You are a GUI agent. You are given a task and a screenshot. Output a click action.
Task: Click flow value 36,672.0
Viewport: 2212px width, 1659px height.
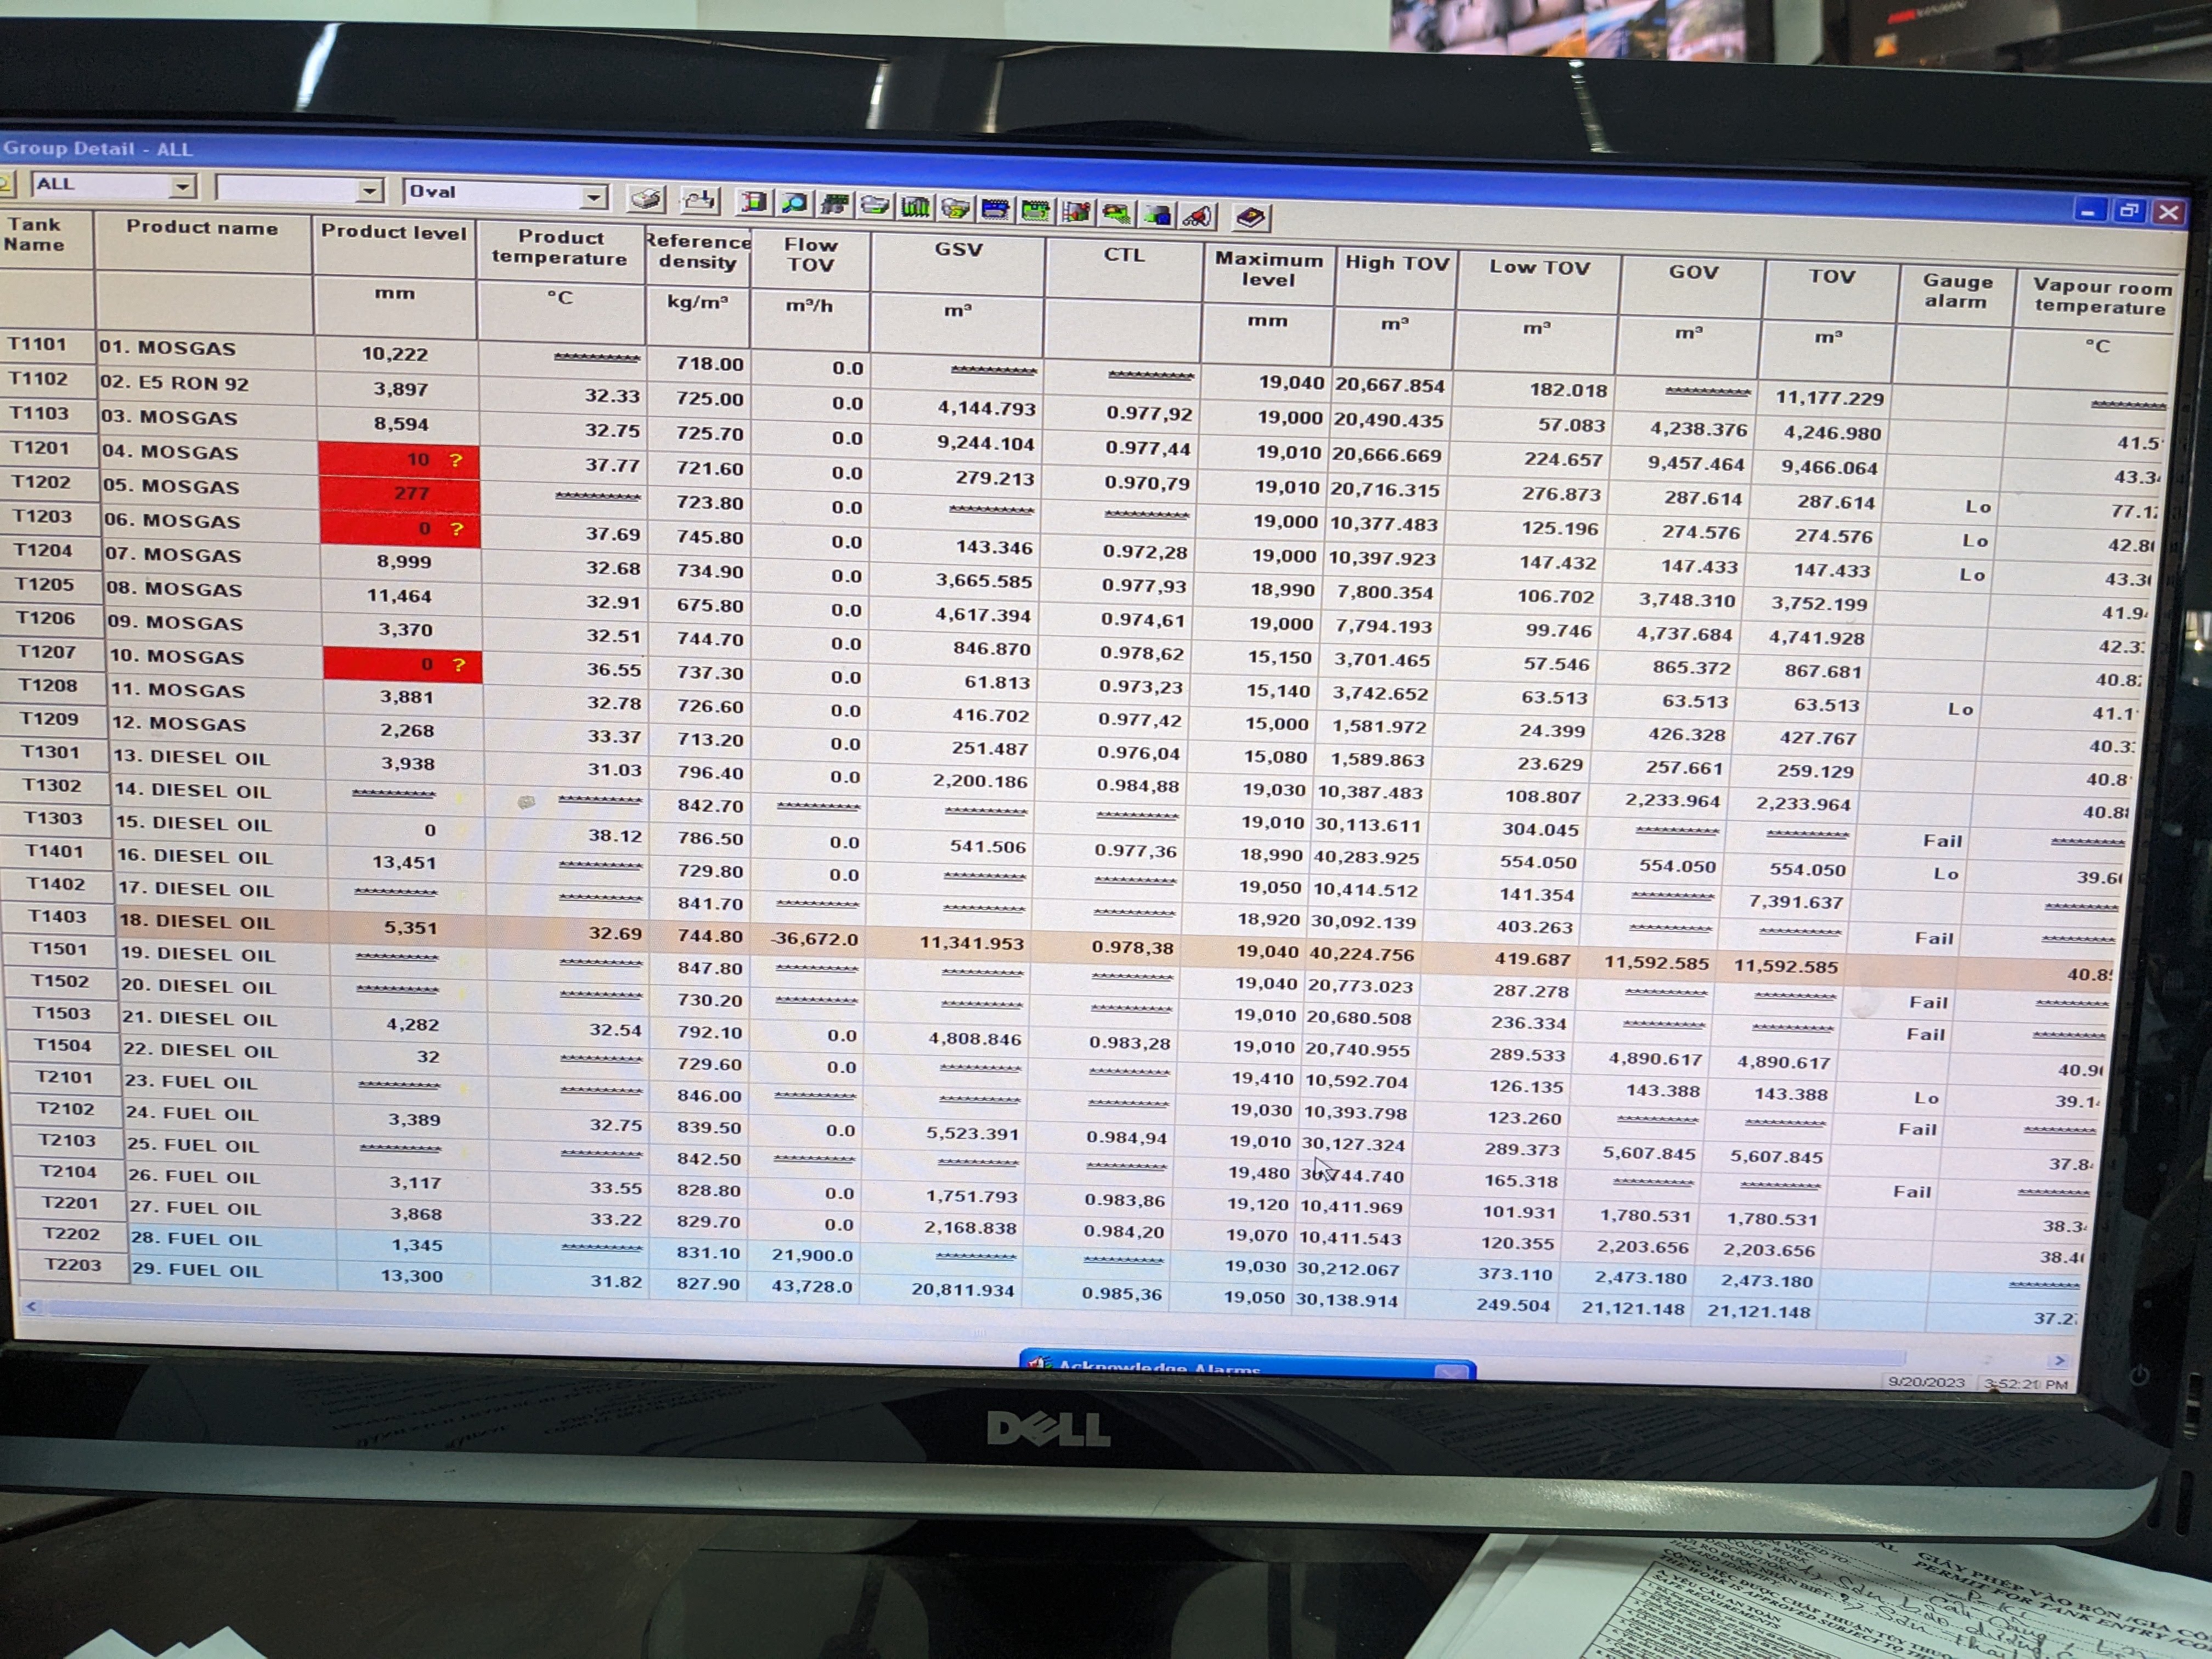(x=814, y=939)
